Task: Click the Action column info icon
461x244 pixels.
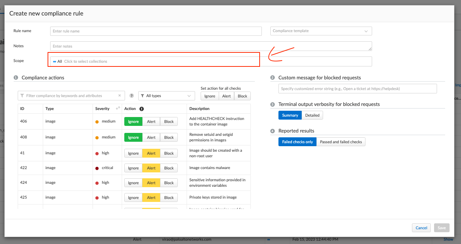Action: (142, 109)
